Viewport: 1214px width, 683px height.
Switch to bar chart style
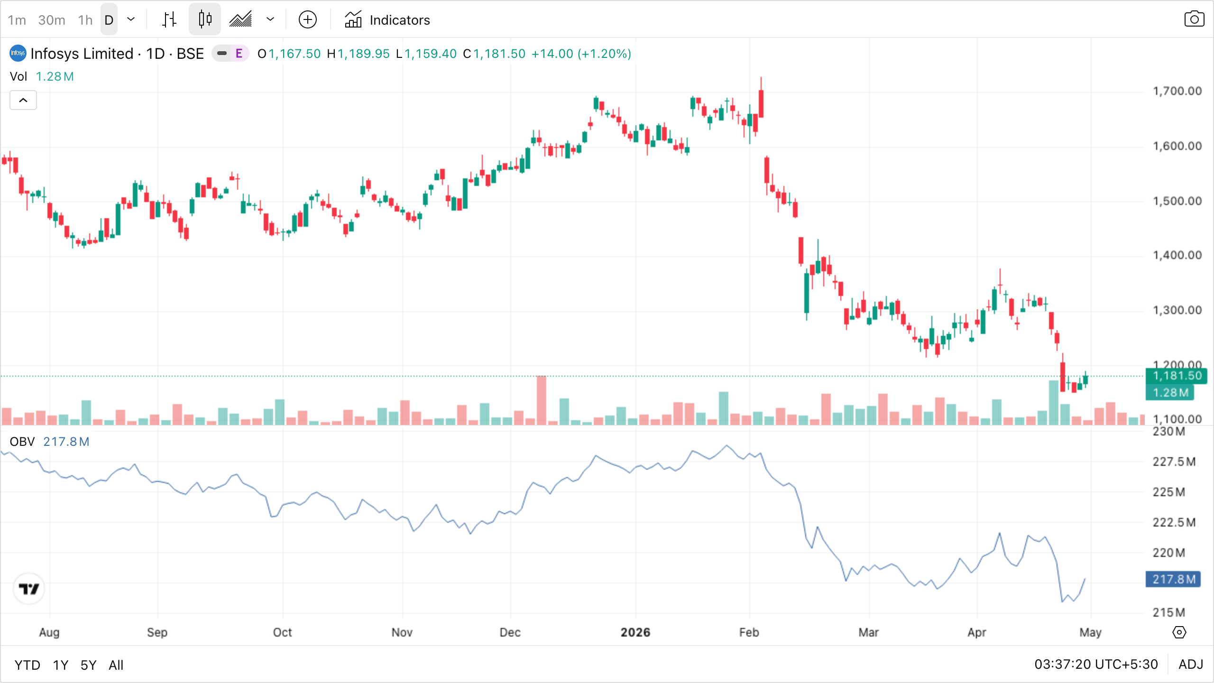pyautogui.click(x=169, y=20)
